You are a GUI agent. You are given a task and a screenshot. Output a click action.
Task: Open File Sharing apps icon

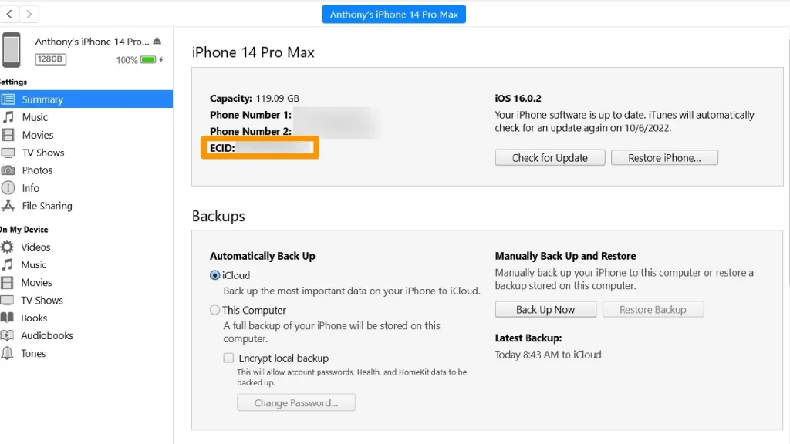pos(8,205)
